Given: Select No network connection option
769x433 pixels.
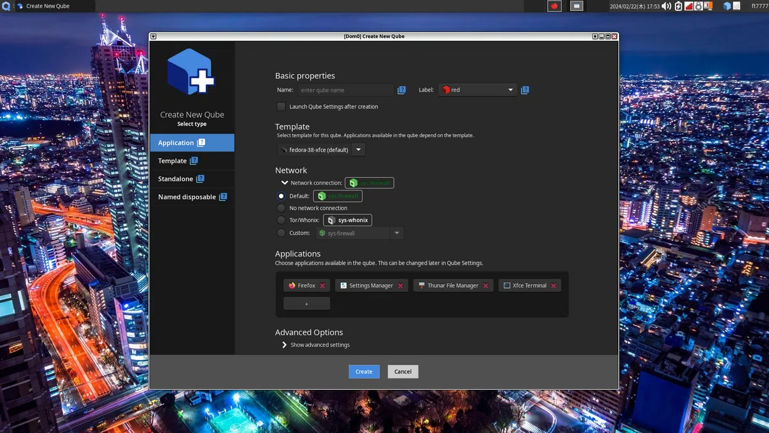Looking at the screenshot, I should click(x=281, y=208).
